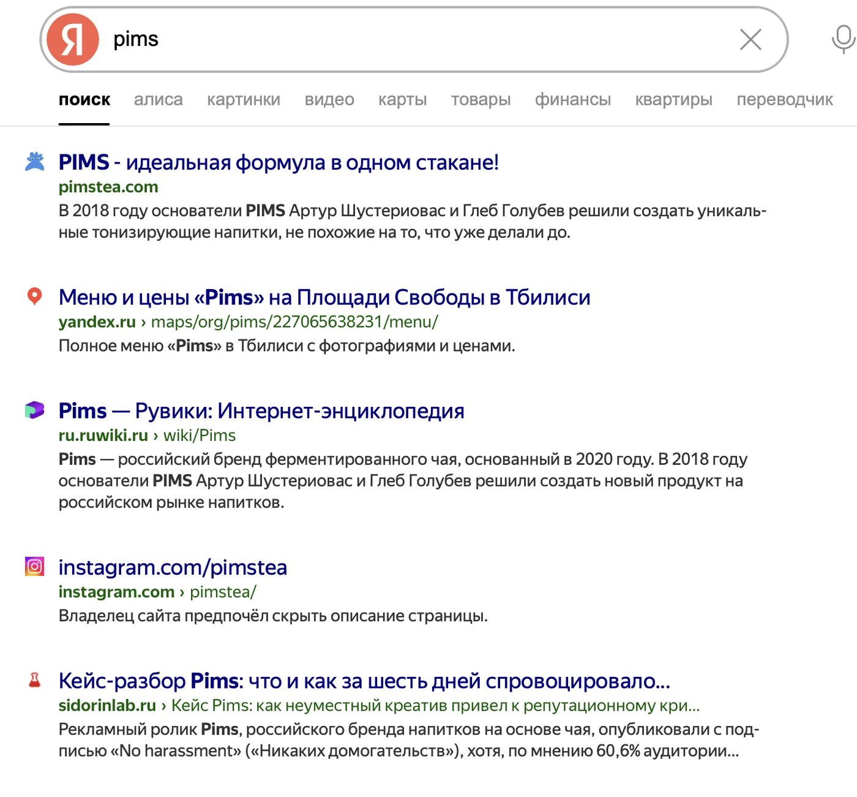This screenshot has width=857, height=797.
Task: Open Кейс-разбор Pims result title
Action: 364,681
